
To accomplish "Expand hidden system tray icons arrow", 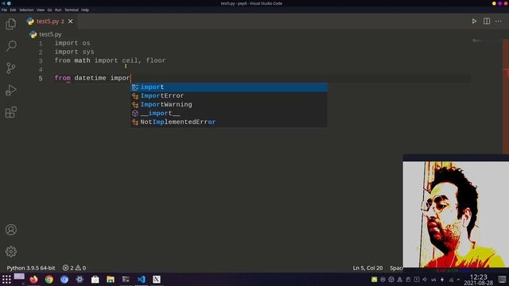I will [x=458, y=280].
